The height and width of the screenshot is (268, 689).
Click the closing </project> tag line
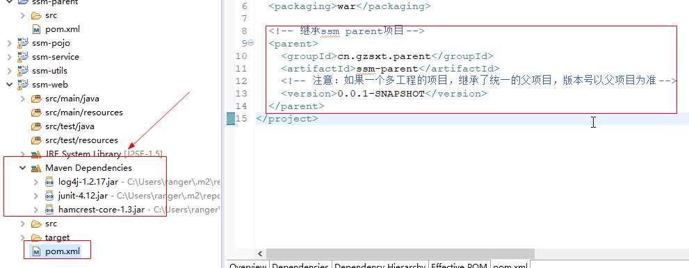286,119
